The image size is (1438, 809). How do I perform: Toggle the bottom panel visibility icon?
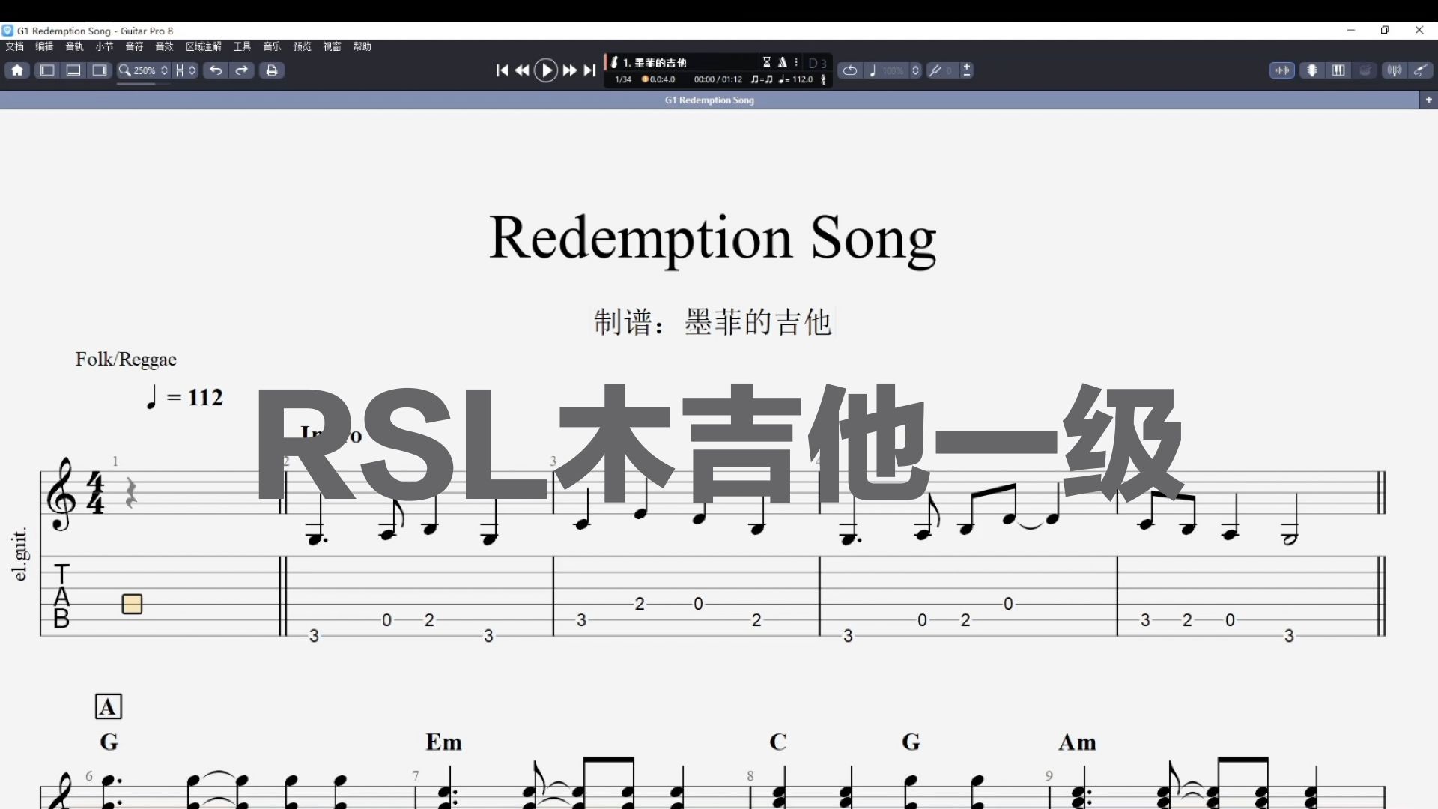coord(73,70)
